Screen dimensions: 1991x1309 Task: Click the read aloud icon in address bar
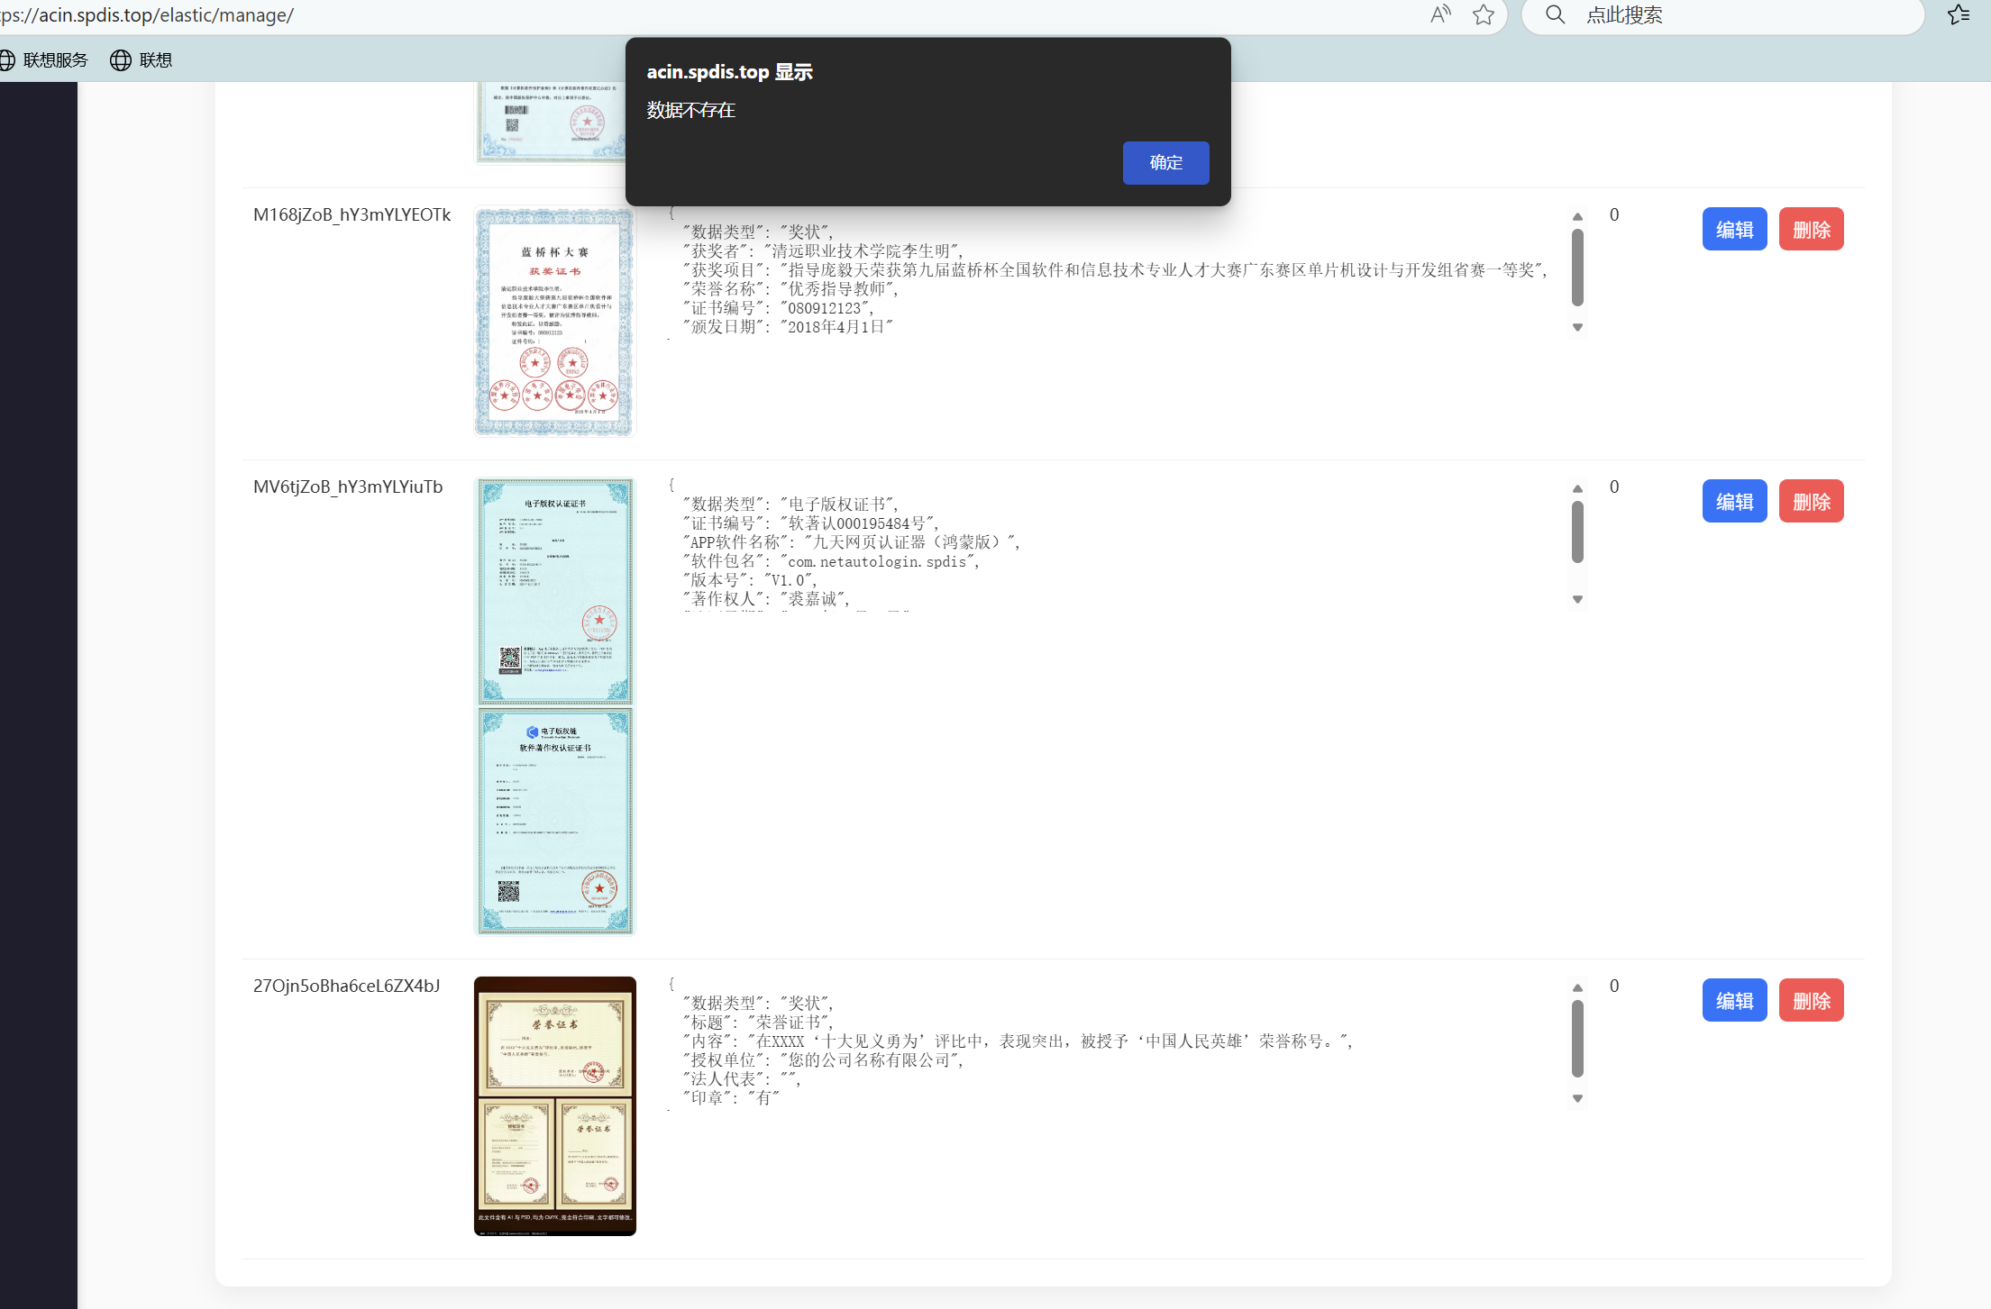coord(1440,14)
